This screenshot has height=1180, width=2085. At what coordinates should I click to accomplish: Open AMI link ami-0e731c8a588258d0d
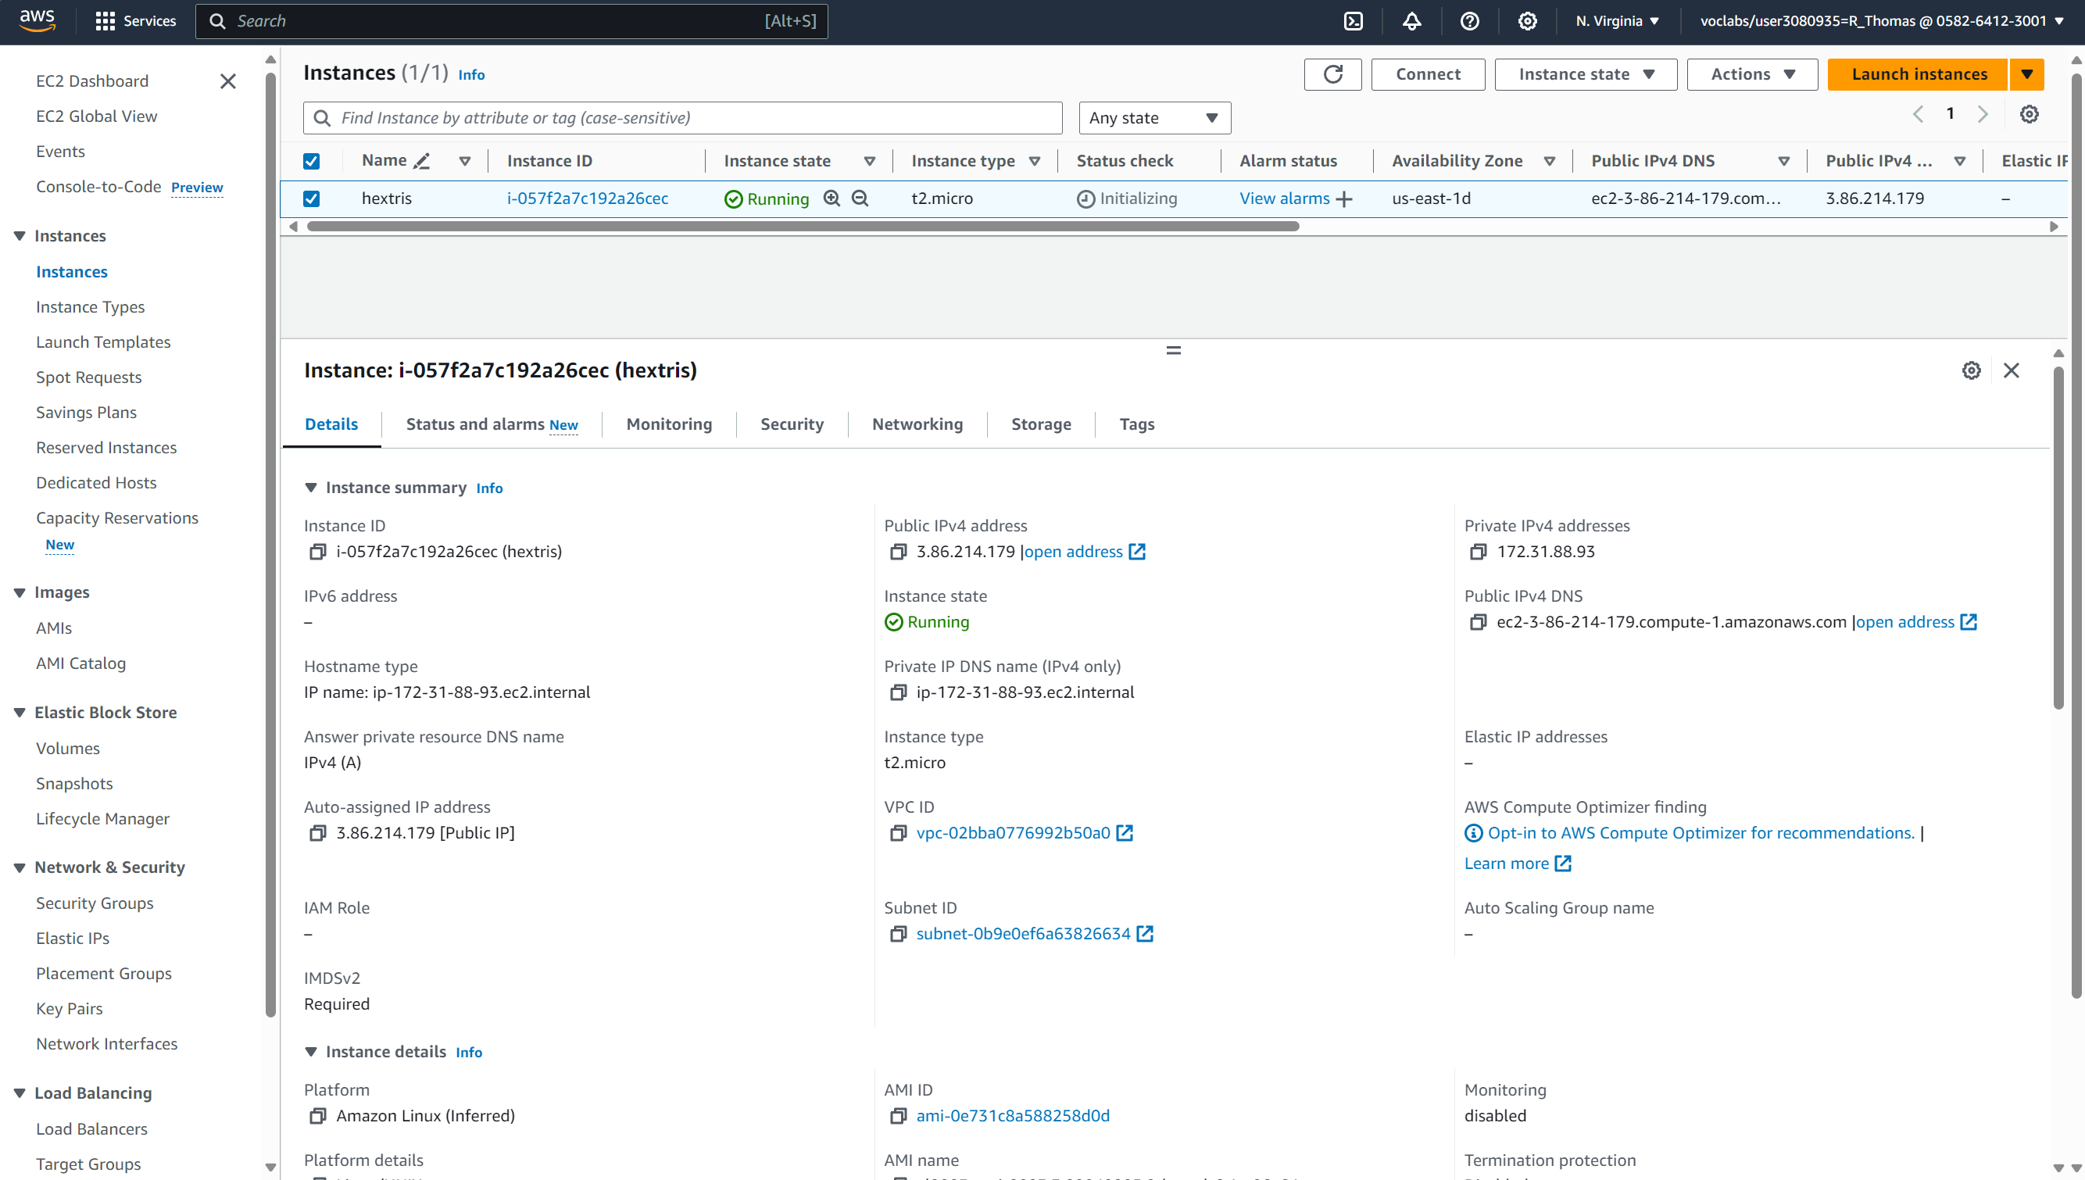pos(1012,1116)
